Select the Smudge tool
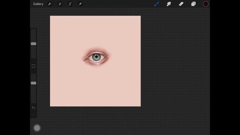Screen dimensions: 240x135 coord(169,4)
